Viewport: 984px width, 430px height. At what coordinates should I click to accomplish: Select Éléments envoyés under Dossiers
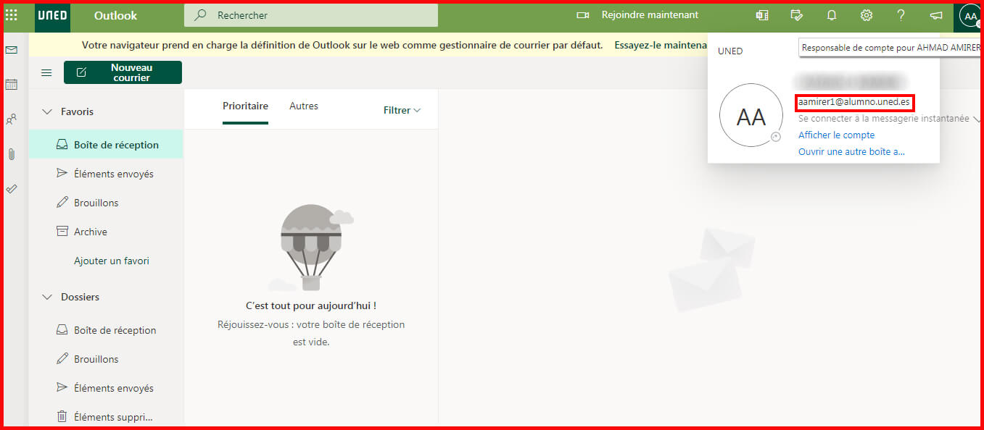click(x=106, y=388)
